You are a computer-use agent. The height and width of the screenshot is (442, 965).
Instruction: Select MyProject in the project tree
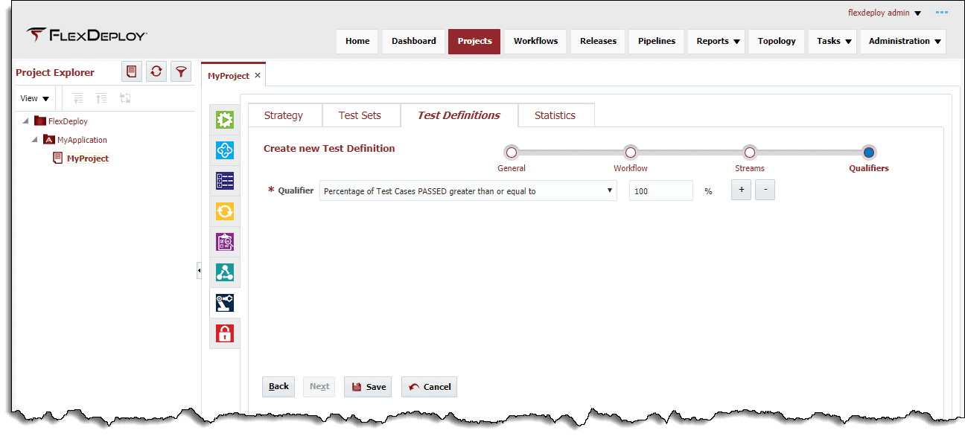[88, 158]
